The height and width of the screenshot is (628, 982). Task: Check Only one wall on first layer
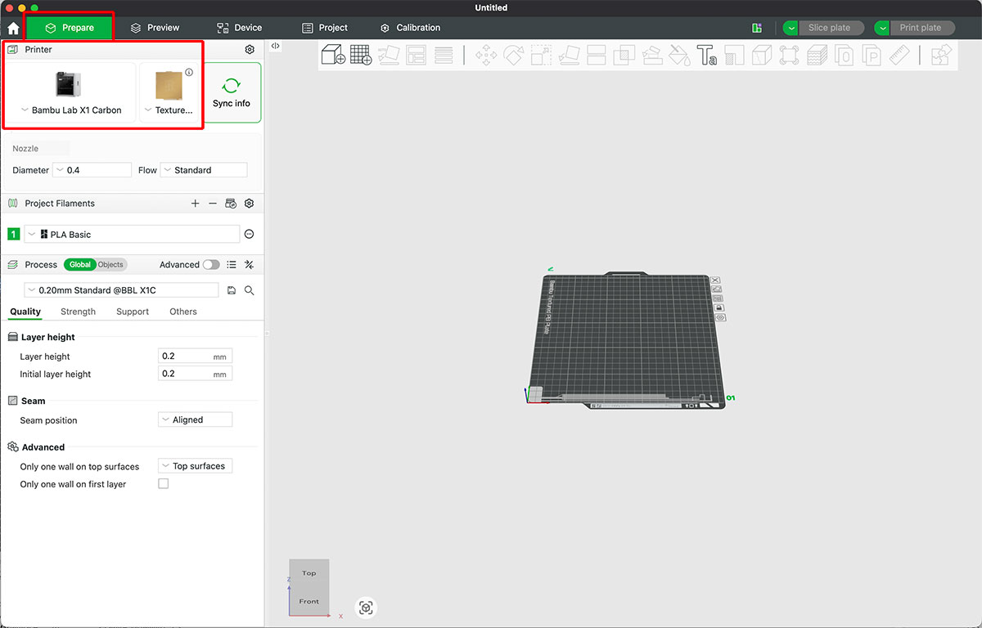(163, 483)
